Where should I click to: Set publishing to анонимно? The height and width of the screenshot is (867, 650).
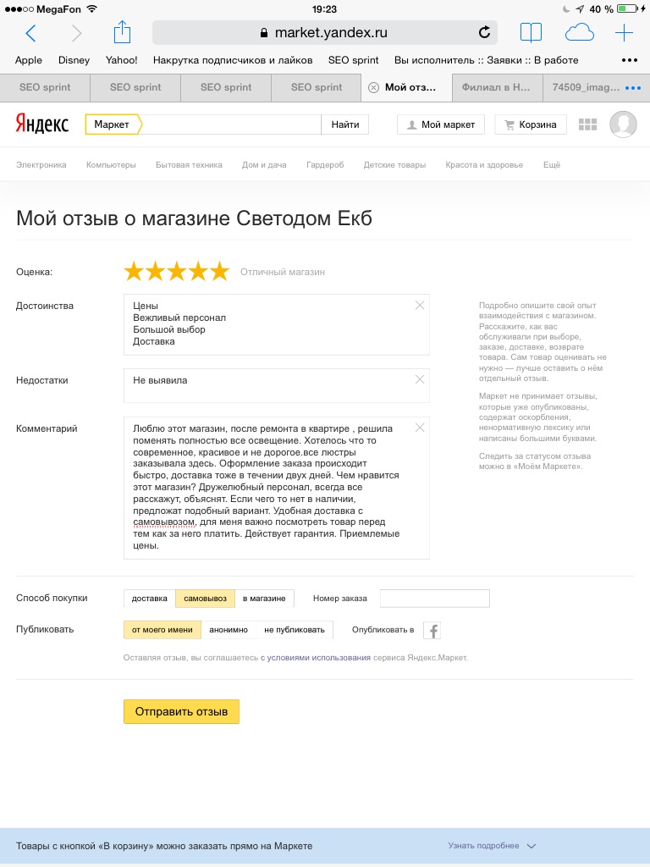click(x=229, y=630)
